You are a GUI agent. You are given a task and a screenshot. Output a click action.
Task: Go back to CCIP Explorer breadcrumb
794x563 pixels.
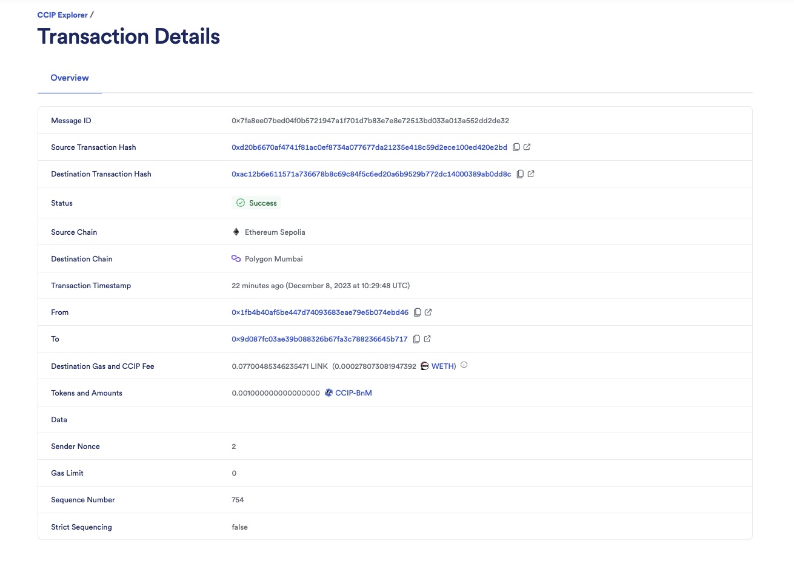[x=62, y=15]
